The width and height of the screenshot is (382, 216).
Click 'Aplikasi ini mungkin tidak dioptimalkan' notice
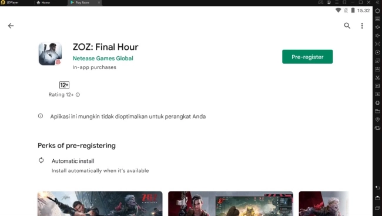click(x=128, y=116)
